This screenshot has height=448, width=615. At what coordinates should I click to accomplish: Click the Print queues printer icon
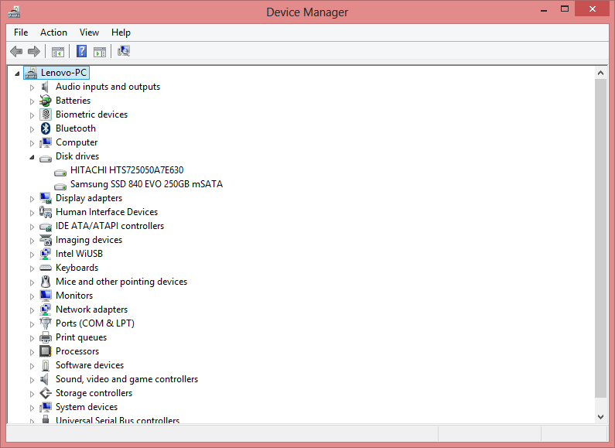pyautogui.click(x=46, y=337)
